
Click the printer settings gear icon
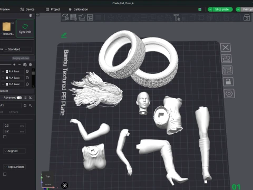click(31, 15)
